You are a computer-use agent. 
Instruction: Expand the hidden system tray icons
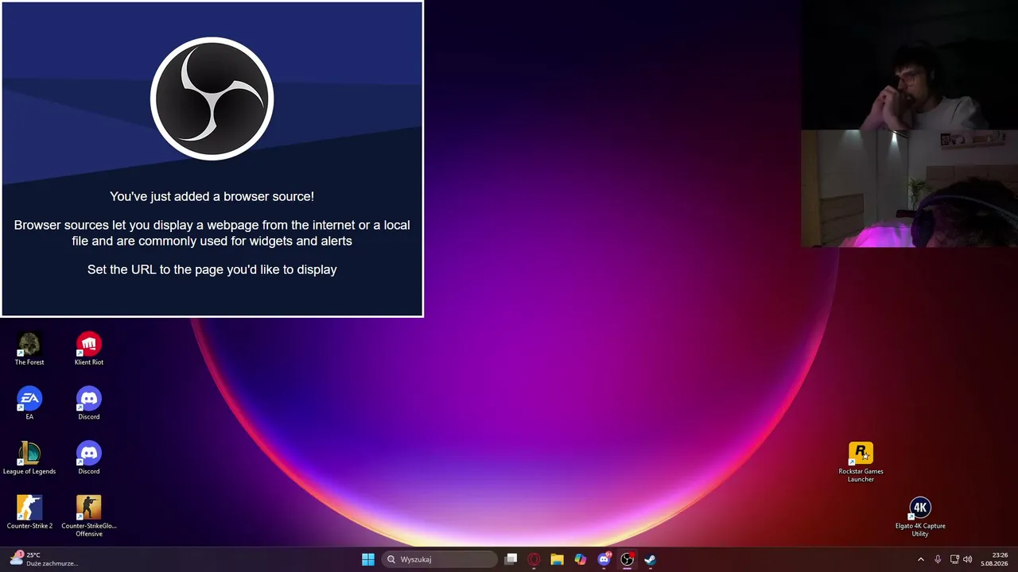tap(921, 559)
